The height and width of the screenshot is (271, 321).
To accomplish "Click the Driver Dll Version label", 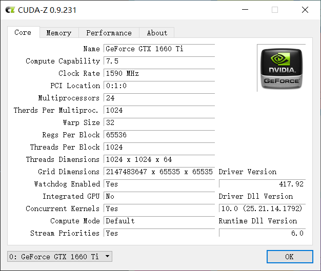I will tap(256, 196).
